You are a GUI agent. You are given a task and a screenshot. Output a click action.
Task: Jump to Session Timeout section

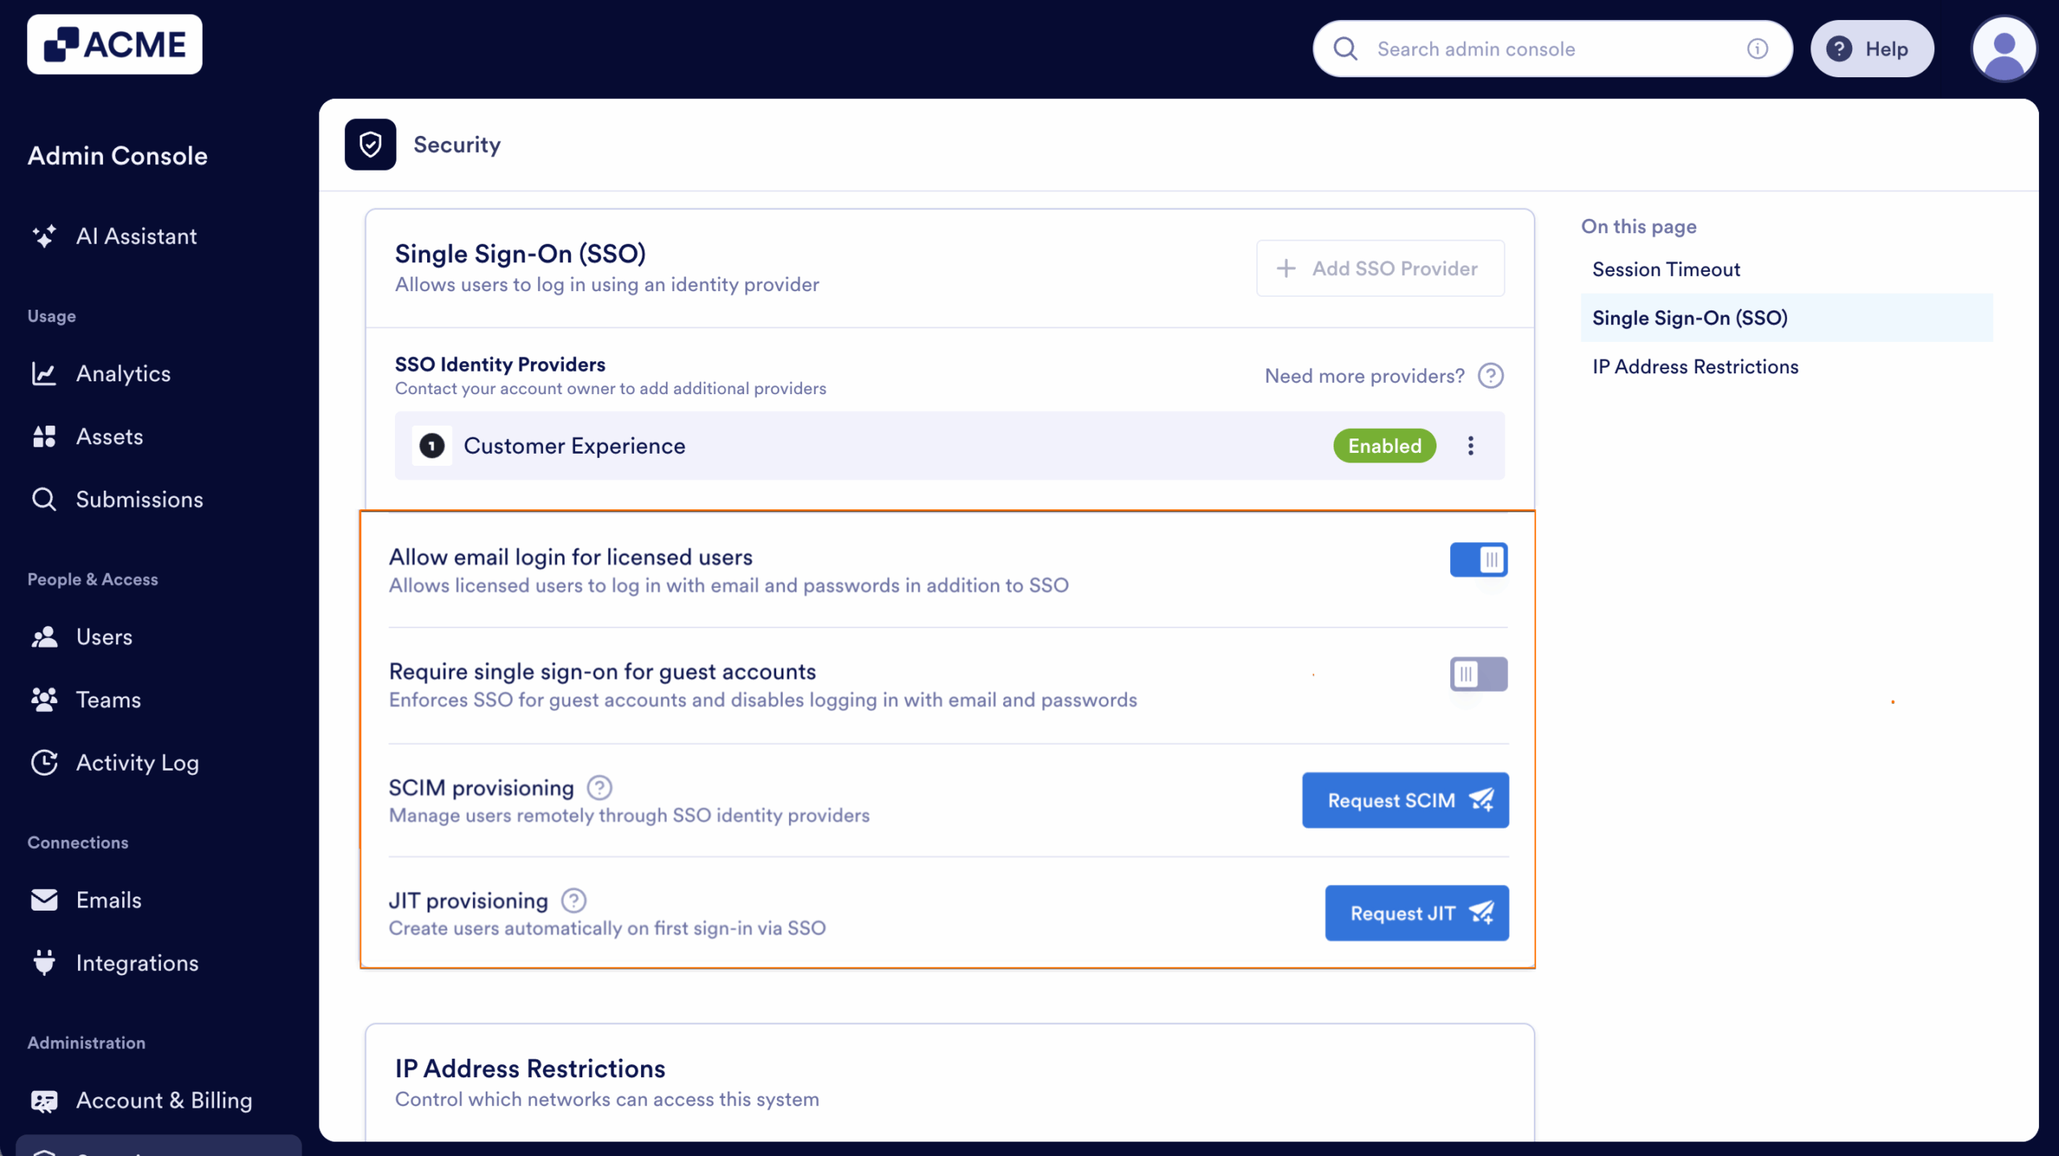click(x=1667, y=269)
